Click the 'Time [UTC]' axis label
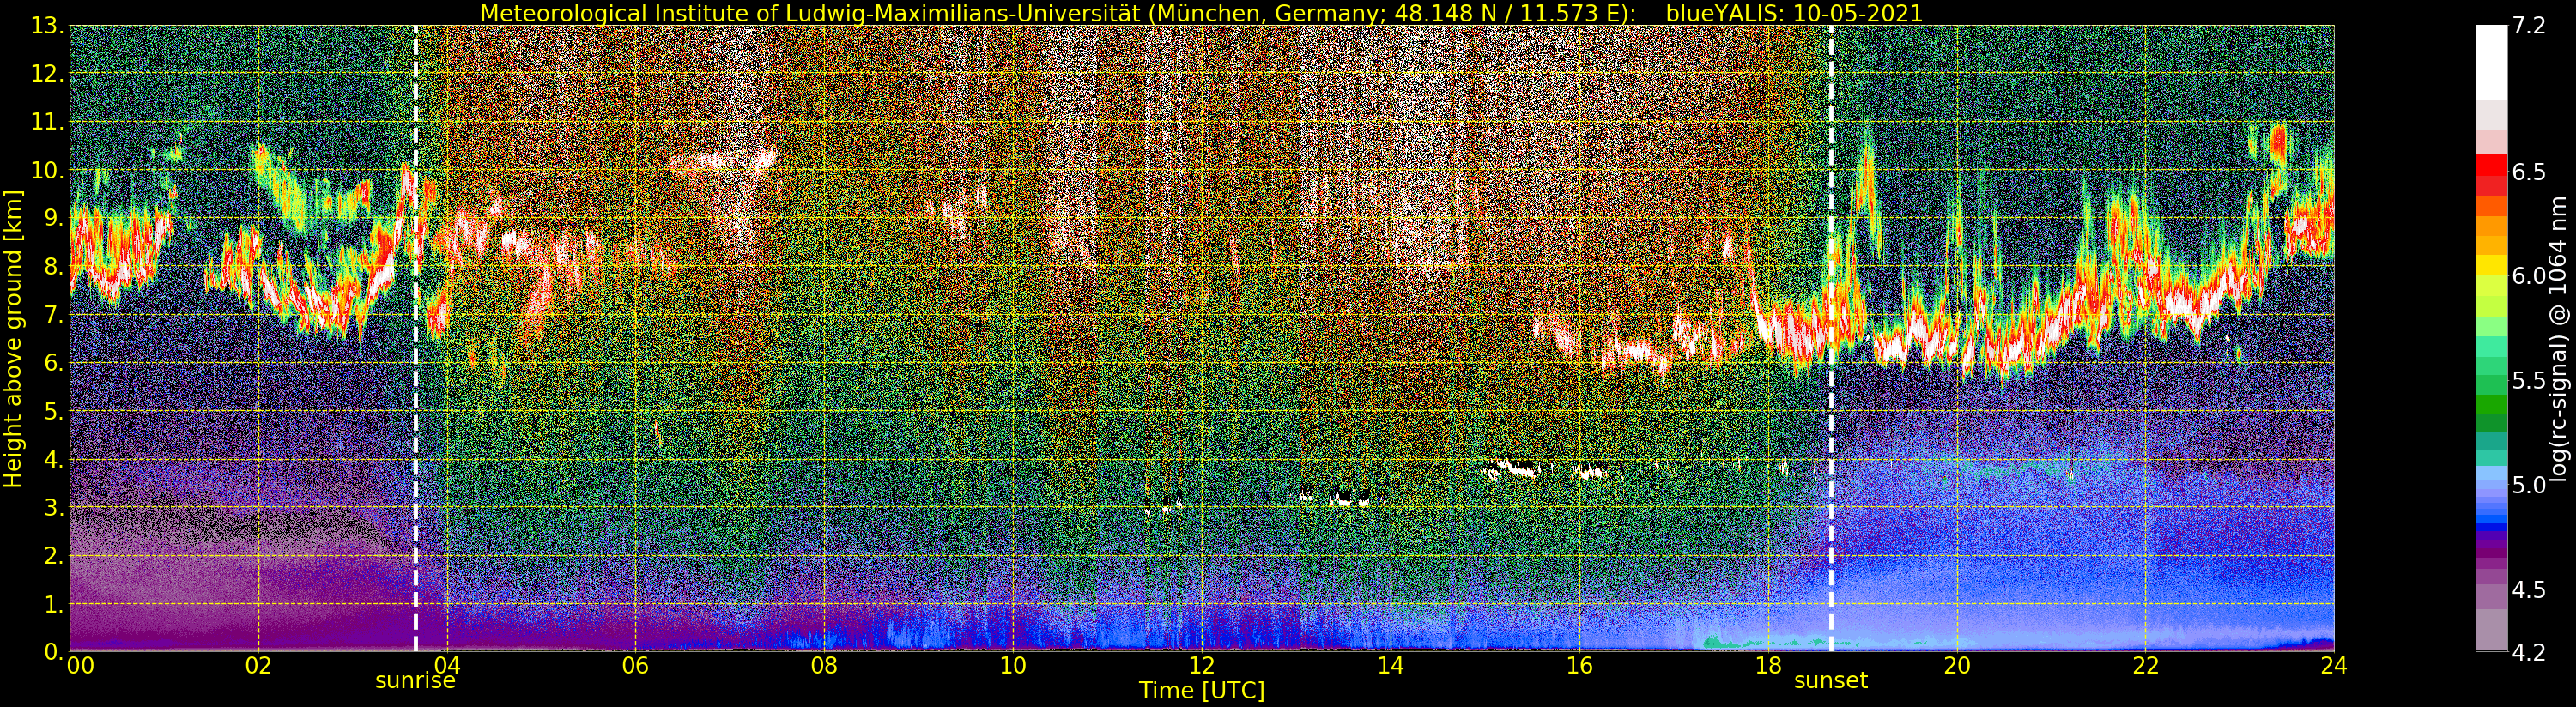Image resolution: width=2576 pixels, height=707 pixels. 1202,690
